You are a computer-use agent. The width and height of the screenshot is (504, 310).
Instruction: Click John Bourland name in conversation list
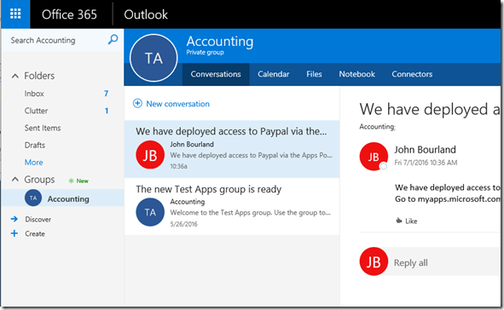[x=192, y=145]
